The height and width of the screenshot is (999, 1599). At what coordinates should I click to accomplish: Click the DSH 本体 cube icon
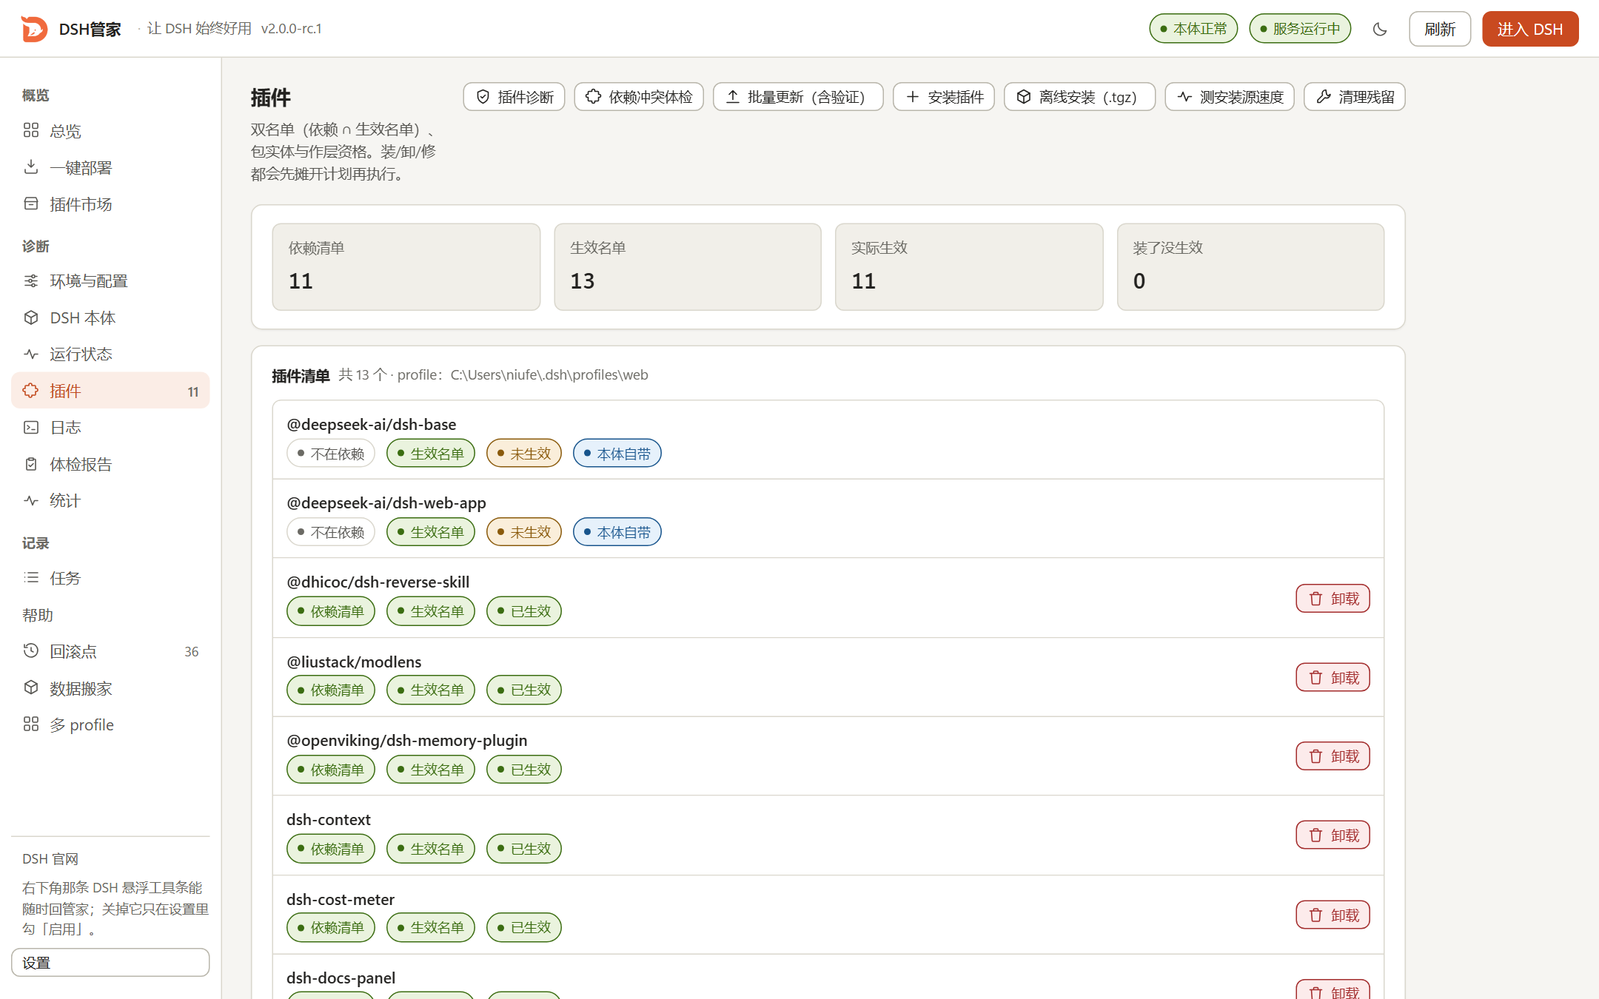tap(31, 317)
